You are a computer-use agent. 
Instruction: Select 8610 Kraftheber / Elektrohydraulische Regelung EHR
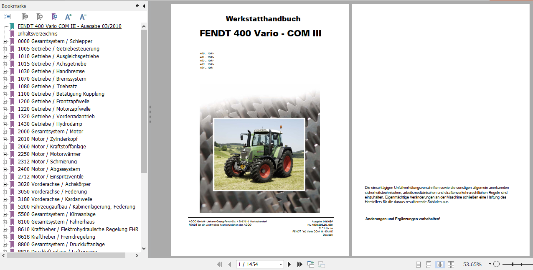coord(78,229)
